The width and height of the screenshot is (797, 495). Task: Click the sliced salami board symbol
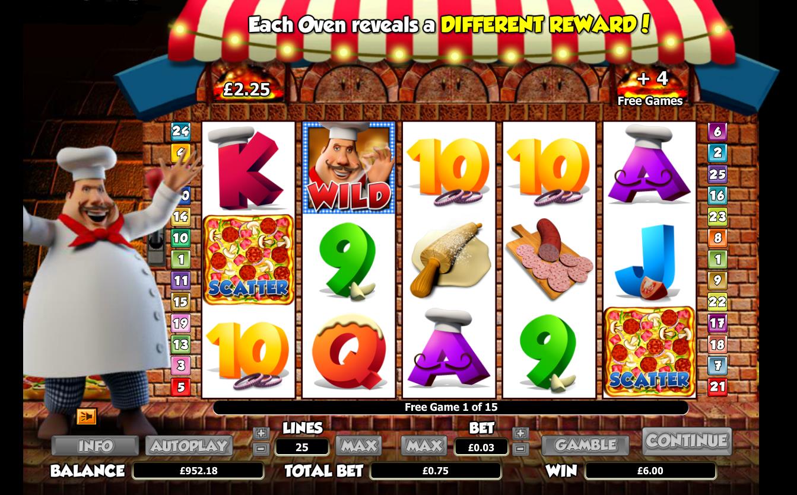tap(550, 258)
